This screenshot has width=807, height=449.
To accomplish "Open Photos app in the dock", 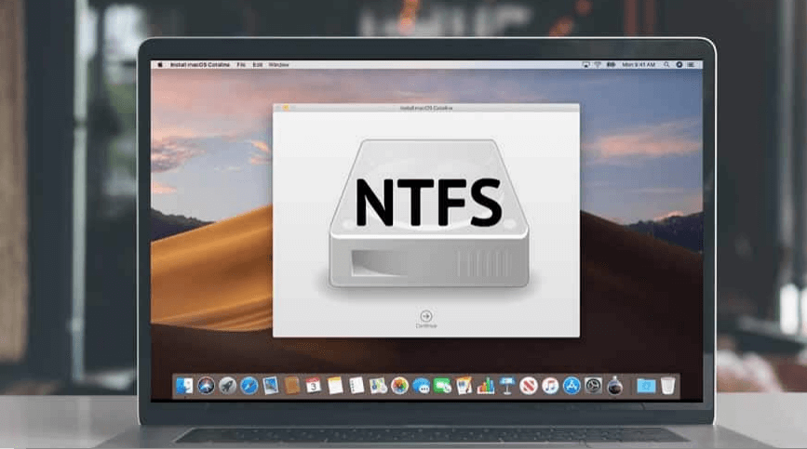I will (x=399, y=385).
